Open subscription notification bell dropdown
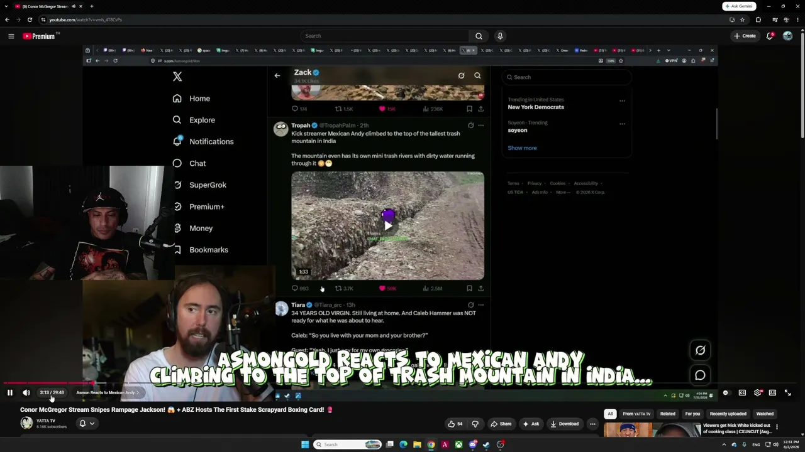Image resolution: width=805 pixels, height=452 pixels. point(87,424)
